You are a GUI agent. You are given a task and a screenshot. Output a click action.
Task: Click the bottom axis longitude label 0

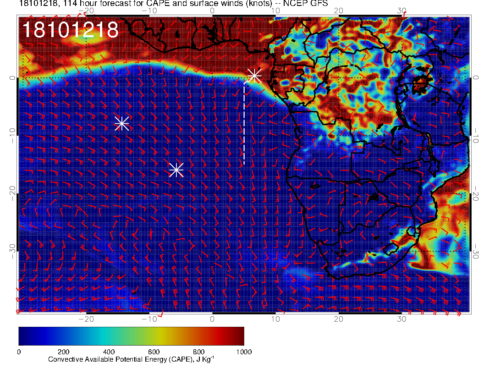coord(212,319)
